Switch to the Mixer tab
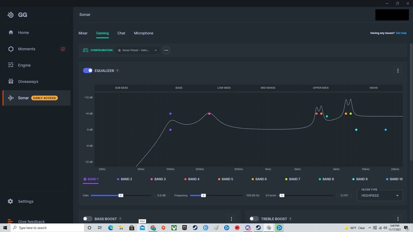 point(83,33)
